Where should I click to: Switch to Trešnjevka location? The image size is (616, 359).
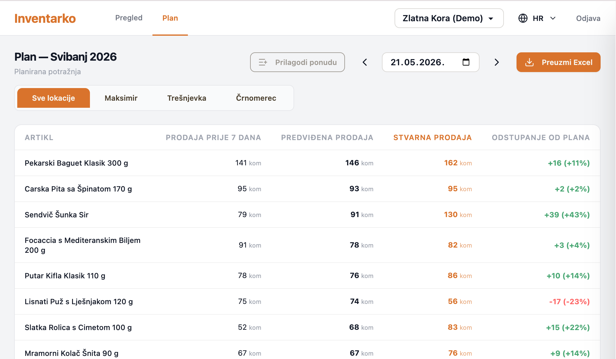[x=187, y=98]
